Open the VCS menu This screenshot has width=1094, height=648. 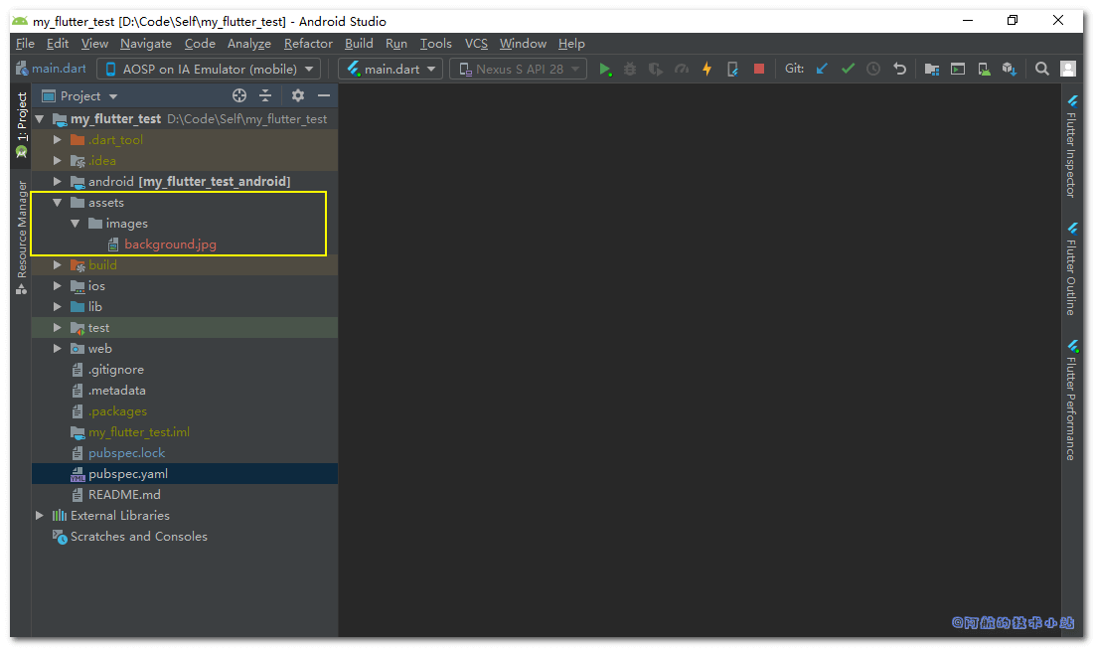tap(476, 44)
